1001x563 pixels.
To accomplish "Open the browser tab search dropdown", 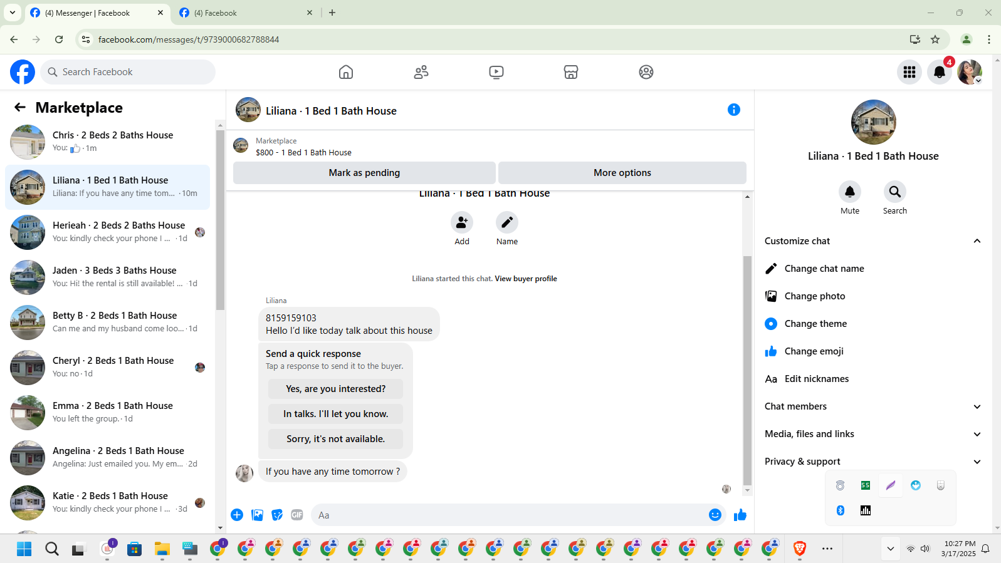I will 13,13.
